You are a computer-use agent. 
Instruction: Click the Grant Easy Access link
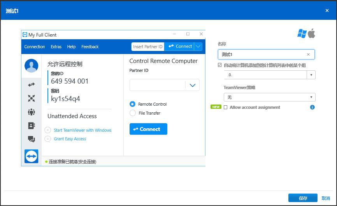[70, 139]
